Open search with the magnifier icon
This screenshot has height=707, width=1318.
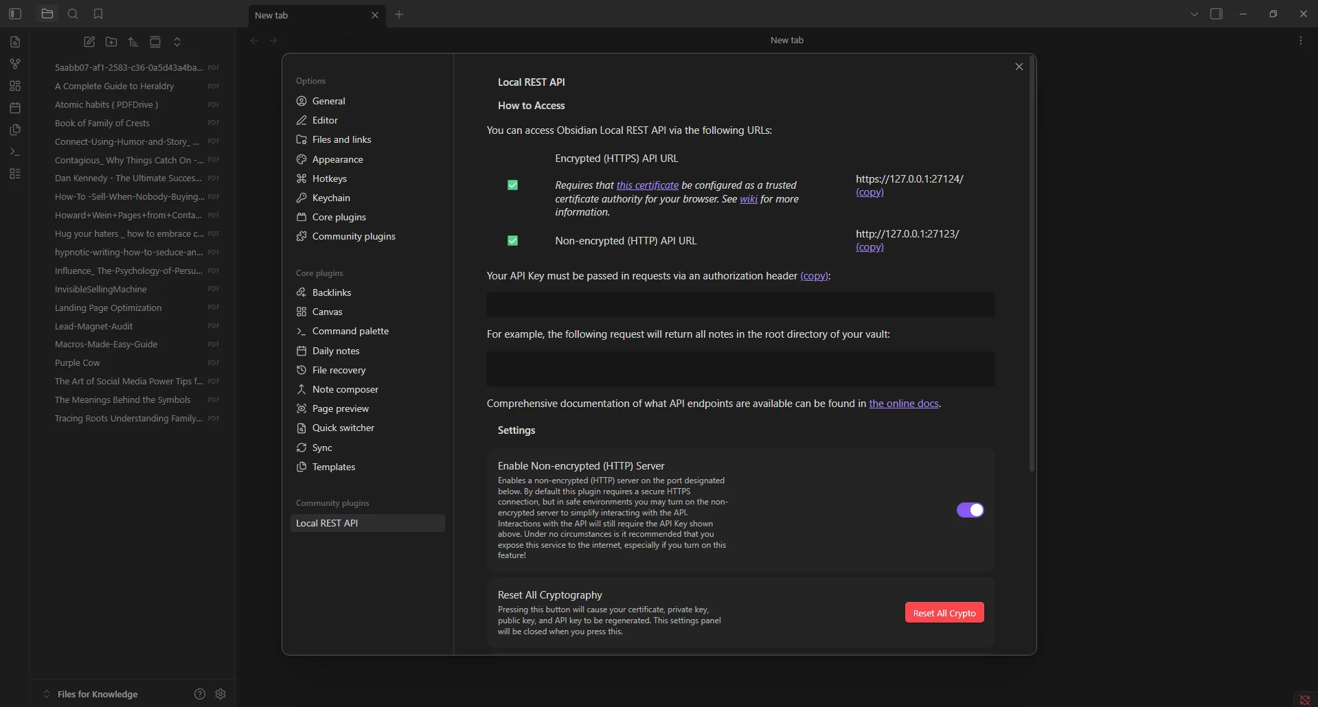73,14
